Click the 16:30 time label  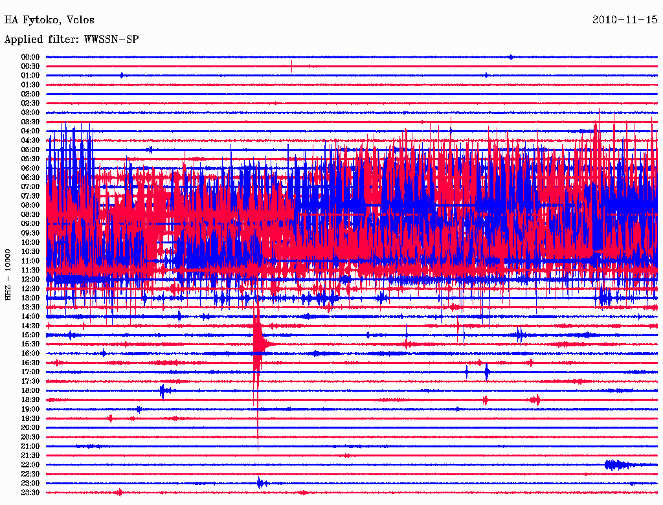tap(30, 363)
